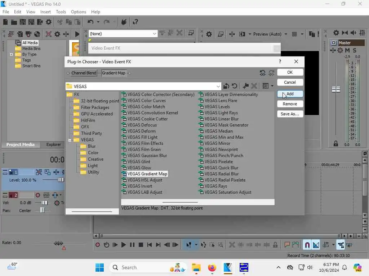Toggle automatic crossfades icon
The width and height of the screenshot is (369, 276).
(316, 245)
